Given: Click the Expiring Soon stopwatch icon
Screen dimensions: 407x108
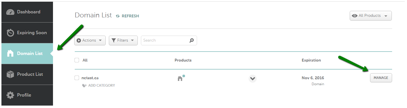Looking at the screenshot, I should tap(10, 33).
